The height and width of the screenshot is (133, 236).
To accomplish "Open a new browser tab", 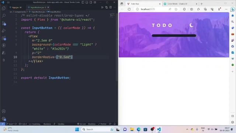I will (202, 4).
